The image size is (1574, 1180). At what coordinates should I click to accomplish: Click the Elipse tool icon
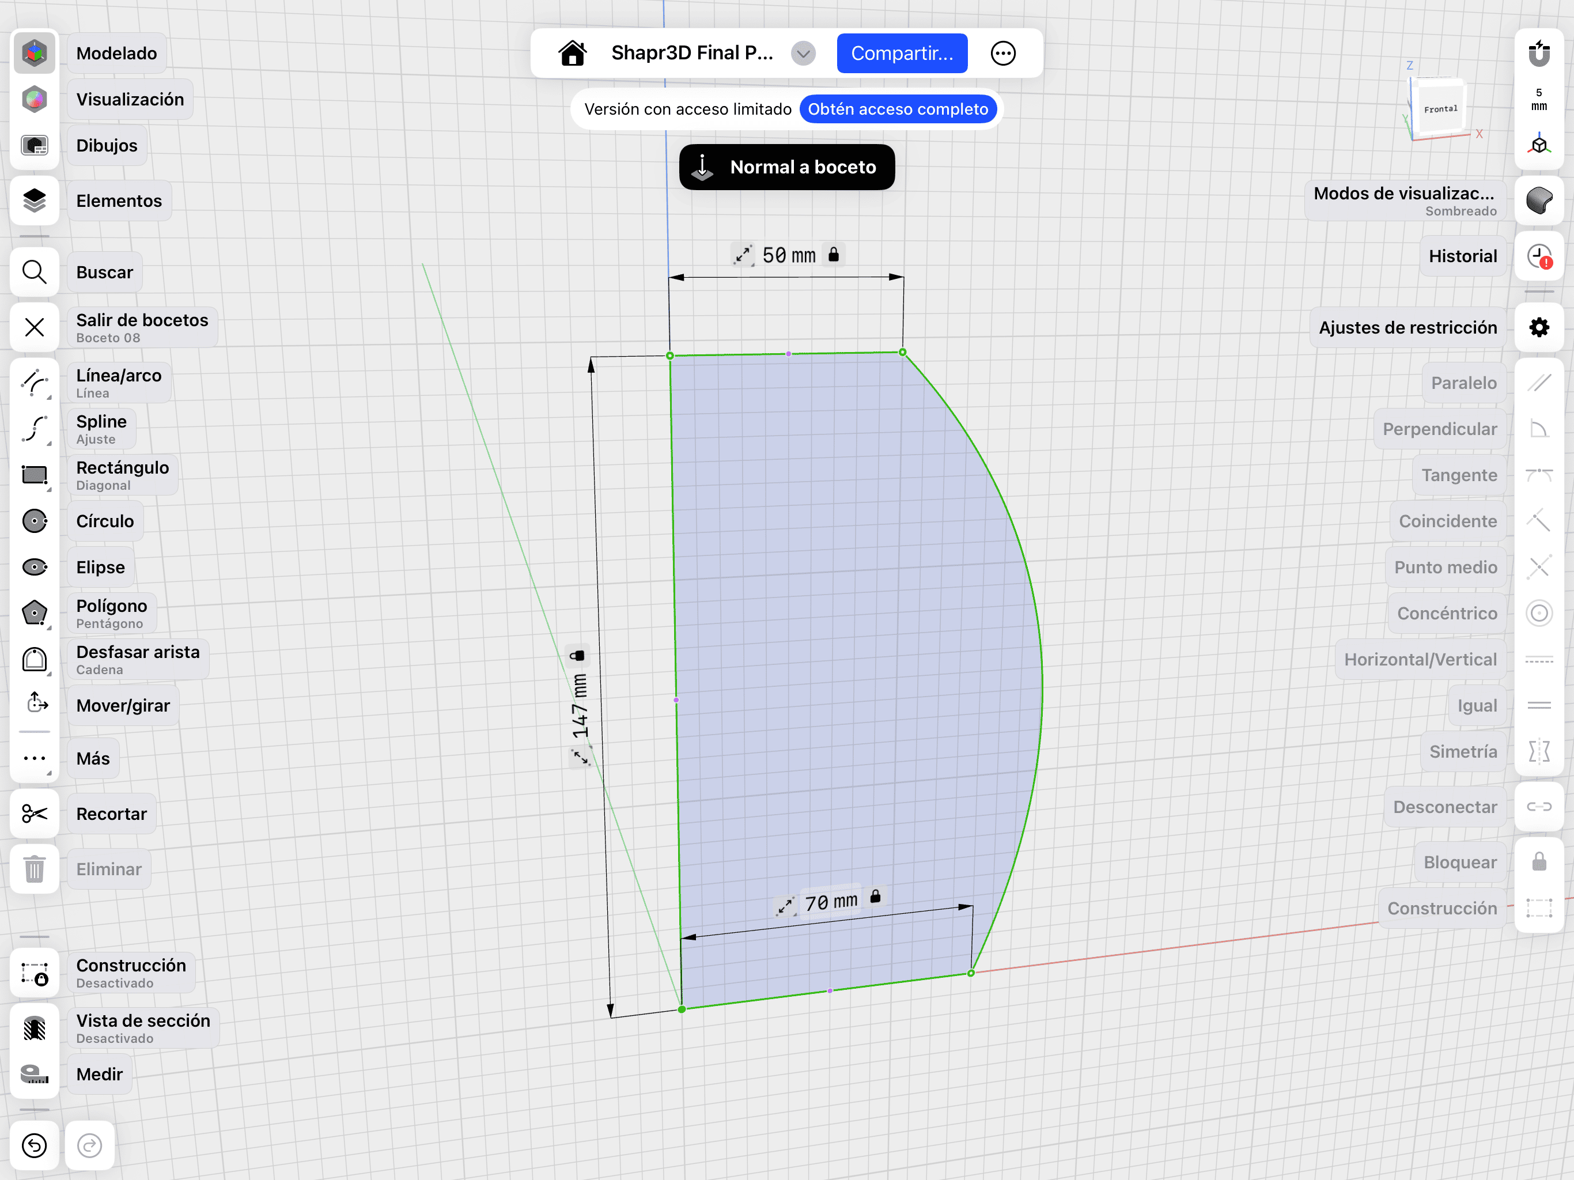point(34,567)
